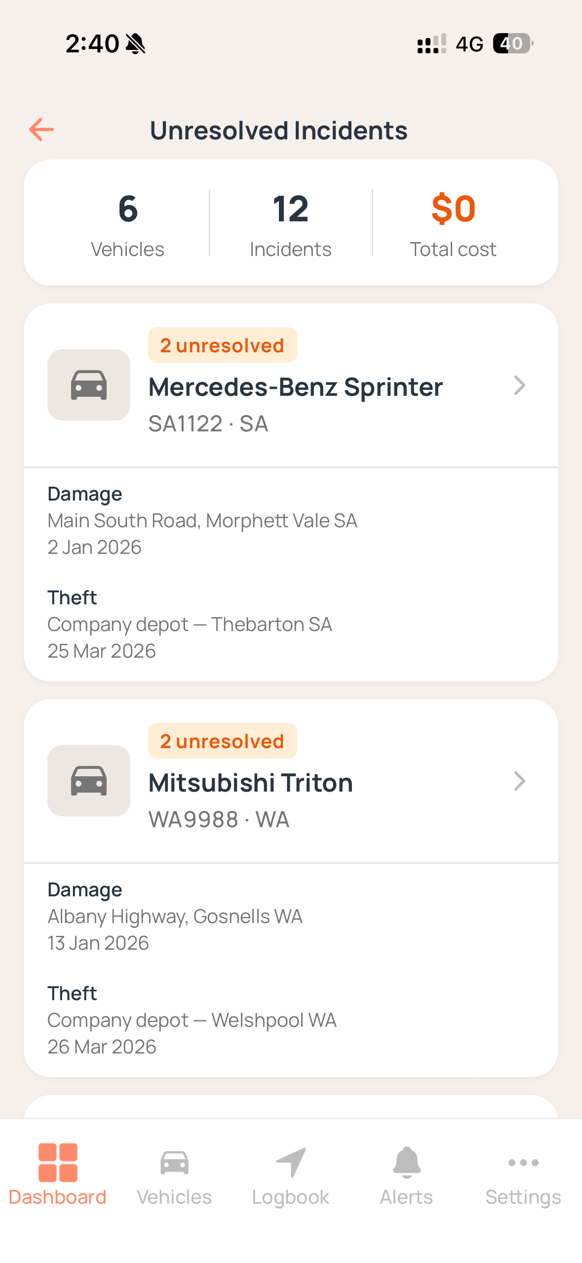Switch to the Alerts tab label
Image resolution: width=582 pixels, height=1263 pixels.
pyautogui.click(x=407, y=1197)
